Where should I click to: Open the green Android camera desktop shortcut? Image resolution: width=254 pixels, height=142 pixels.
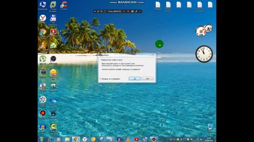[53, 46]
